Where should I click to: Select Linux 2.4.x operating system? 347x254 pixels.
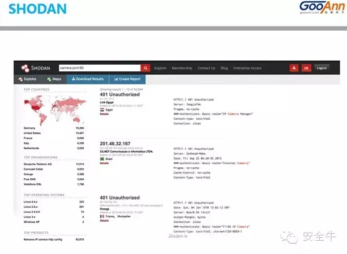(54, 202)
